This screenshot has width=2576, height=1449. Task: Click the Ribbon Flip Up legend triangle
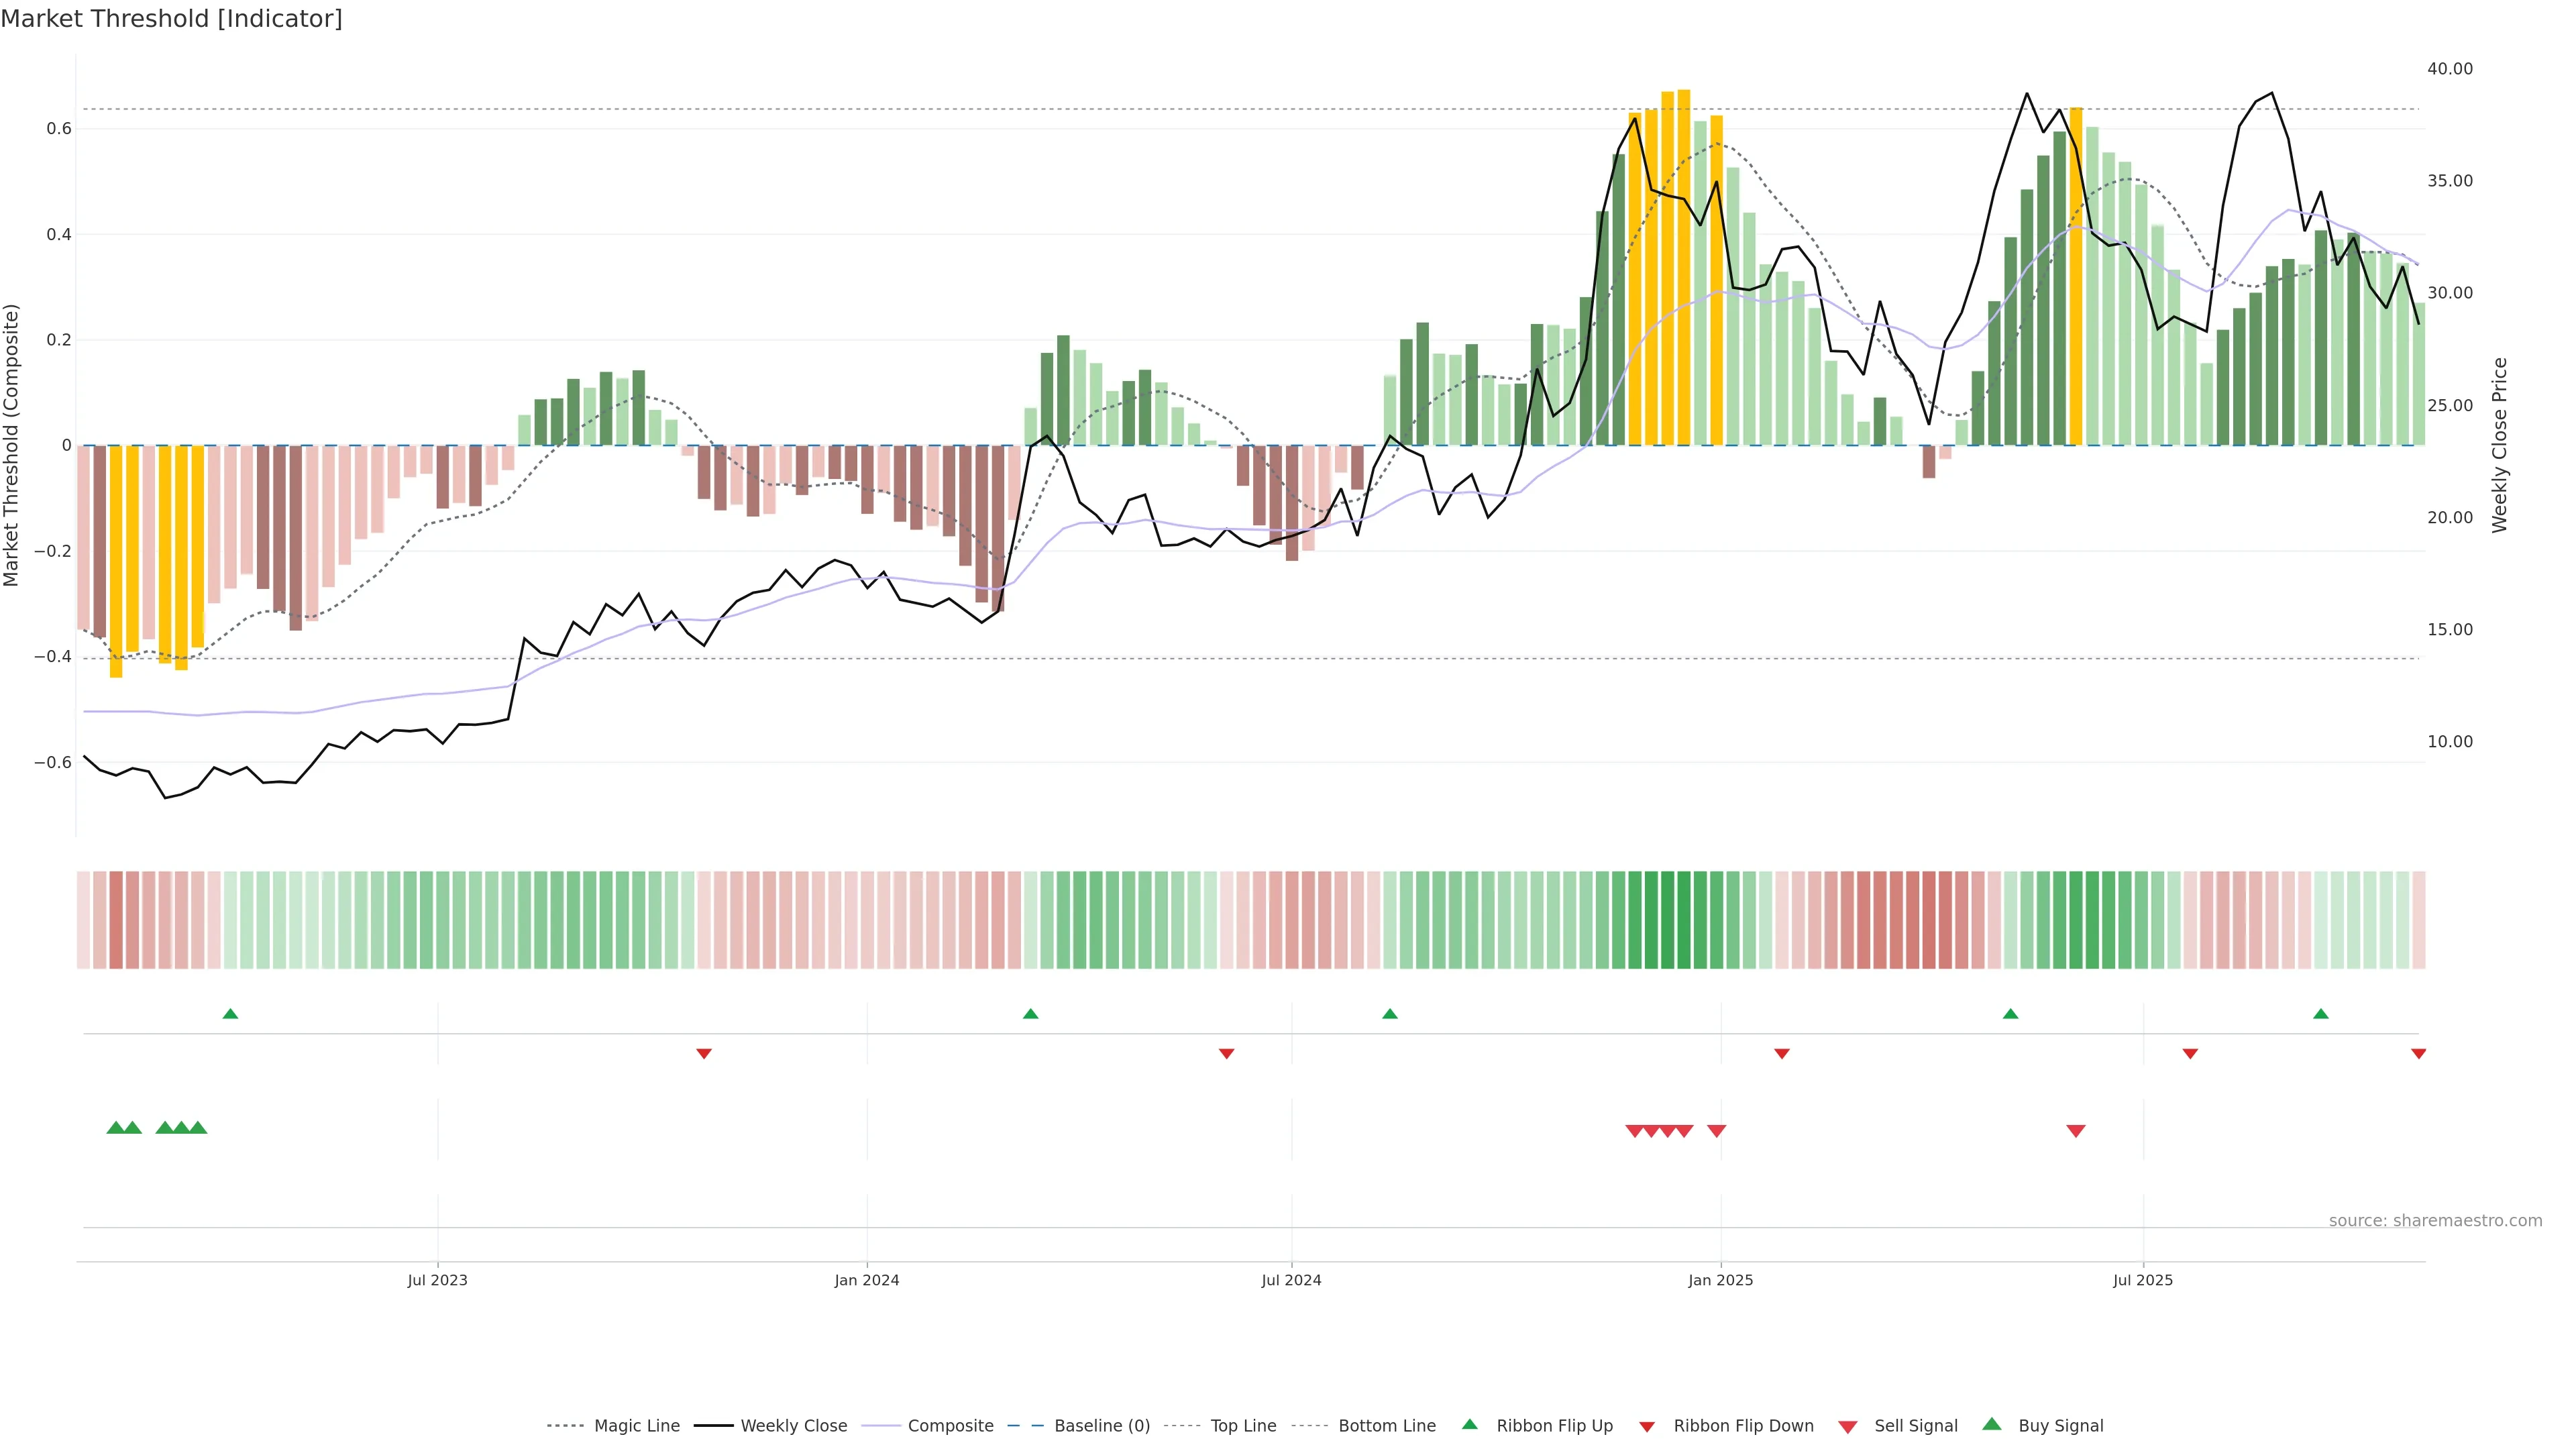click(x=1469, y=1424)
